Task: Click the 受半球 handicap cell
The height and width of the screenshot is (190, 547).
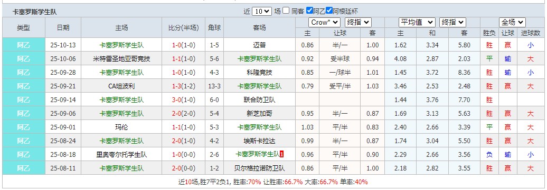Action: tap(340, 59)
